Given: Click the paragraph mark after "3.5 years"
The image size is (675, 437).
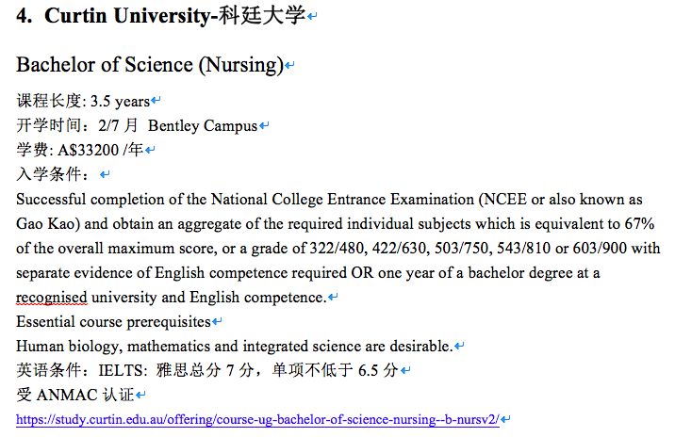Looking at the screenshot, I should click(x=156, y=101).
